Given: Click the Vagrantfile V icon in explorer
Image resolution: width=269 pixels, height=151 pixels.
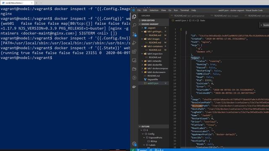Looking at the screenshot, I should (x=145, y=79).
